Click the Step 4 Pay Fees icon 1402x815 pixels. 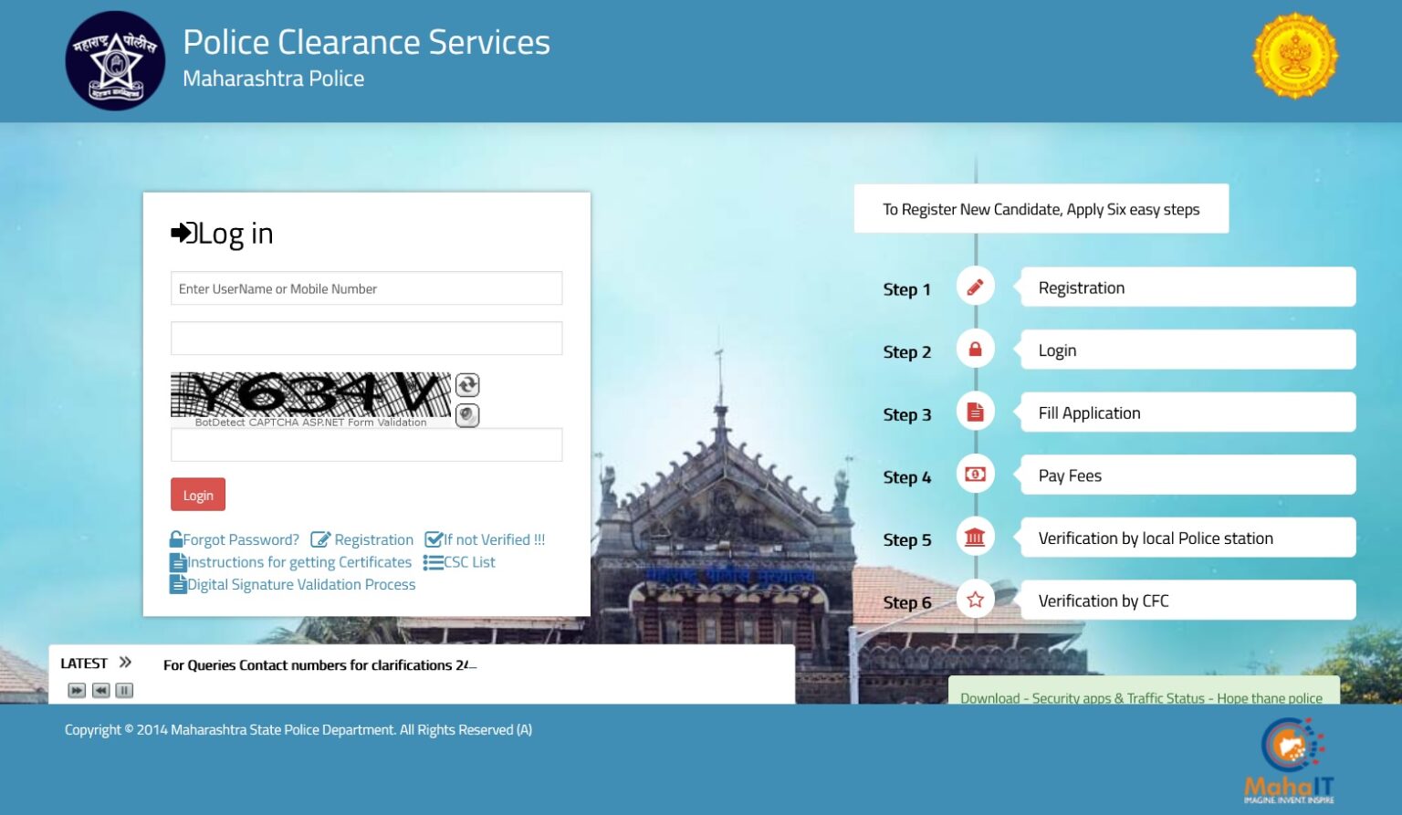click(974, 474)
